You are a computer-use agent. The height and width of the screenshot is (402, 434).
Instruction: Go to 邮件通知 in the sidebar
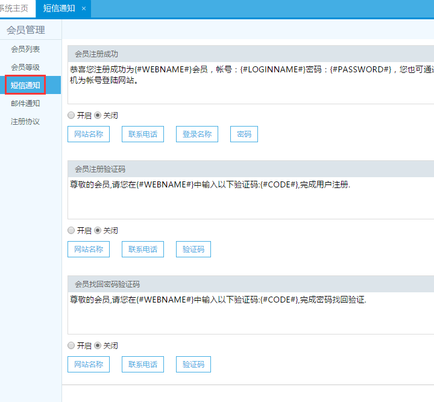[25, 103]
